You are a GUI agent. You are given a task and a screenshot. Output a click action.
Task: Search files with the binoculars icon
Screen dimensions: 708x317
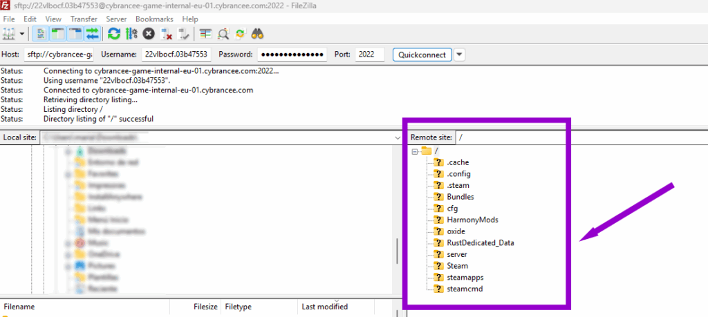point(257,34)
